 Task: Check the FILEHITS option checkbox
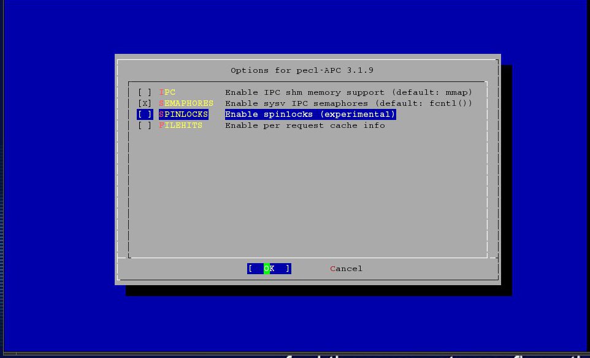(x=145, y=125)
